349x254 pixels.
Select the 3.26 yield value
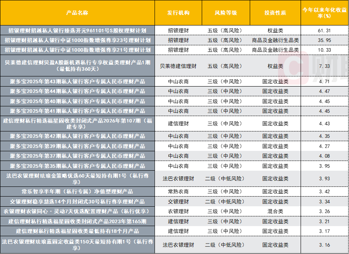tap(324, 212)
